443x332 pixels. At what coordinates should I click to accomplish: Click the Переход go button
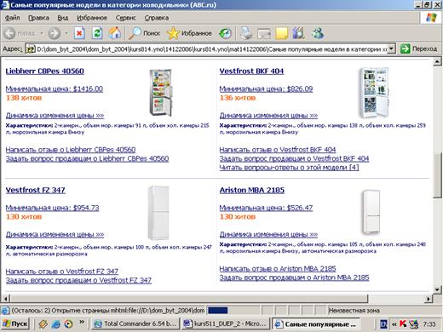(x=418, y=49)
